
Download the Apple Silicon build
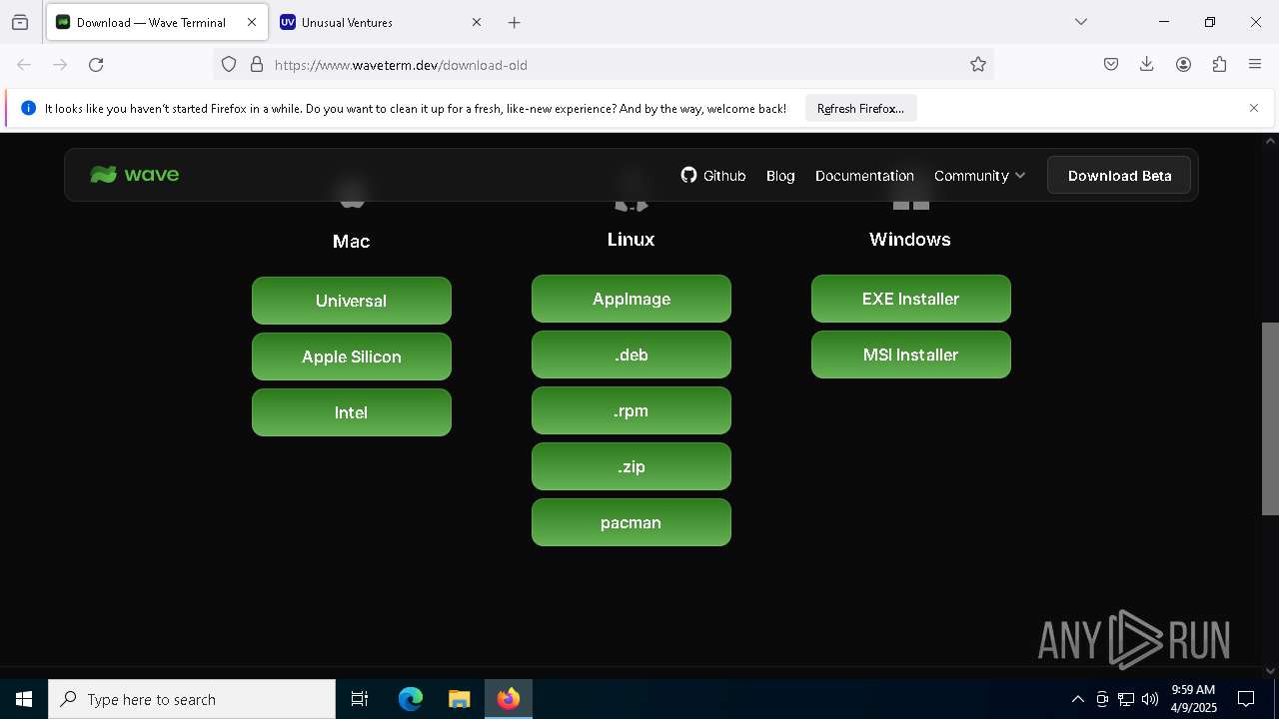tap(352, 357)
